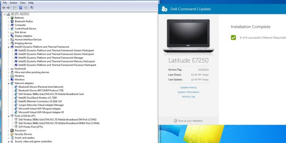Click the ControlVault Device icon
The image size is (286, 143).
pyautogui.click(x=12, y=29)
